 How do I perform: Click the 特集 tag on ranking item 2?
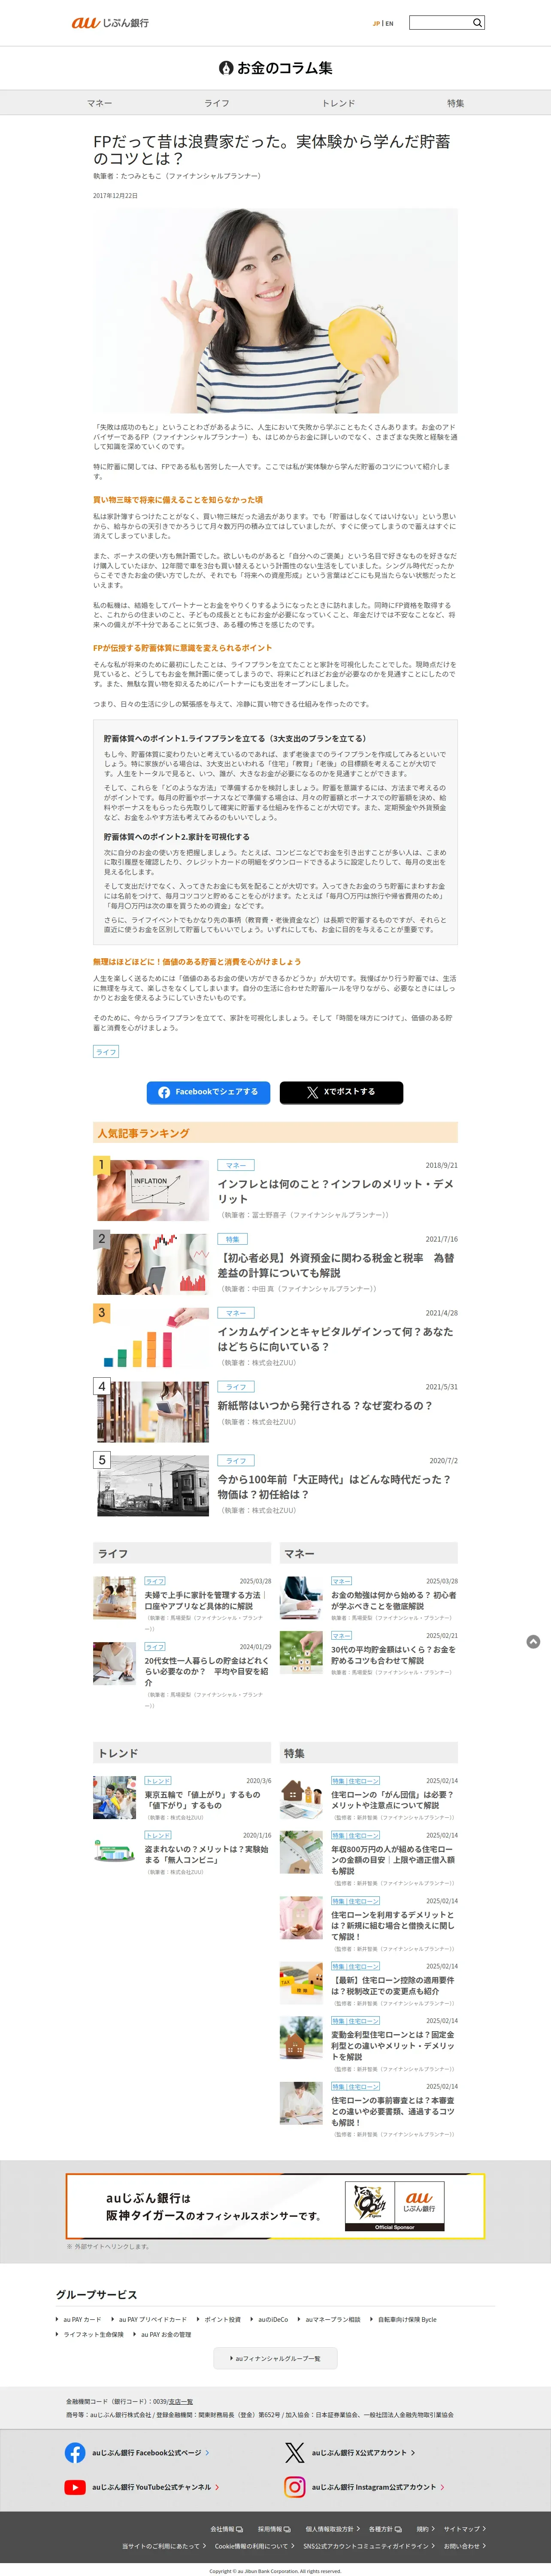[x=232, y=1239]
